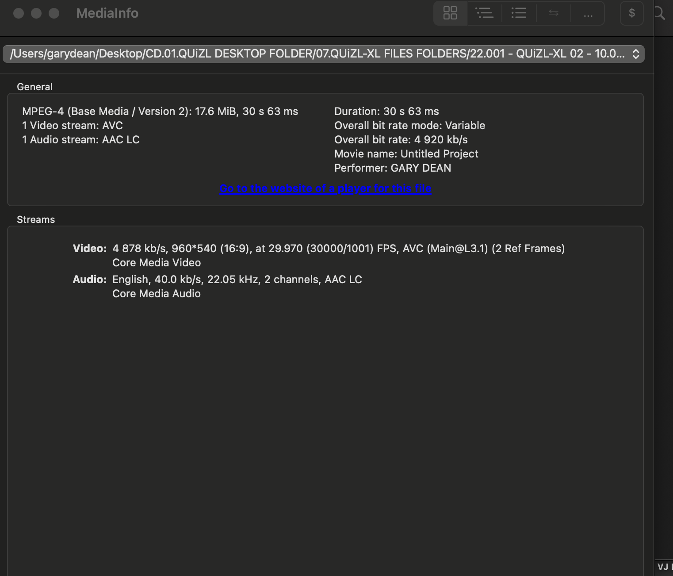Select 'Duration: 30 s 63 ms' line
This screenshot has height=576, width=673.
click(387, 111)
